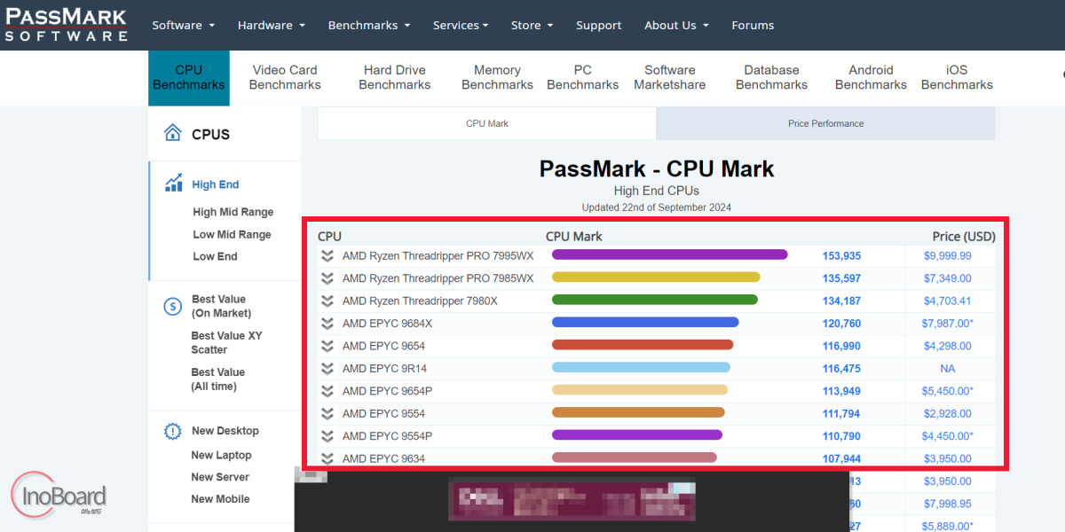This screenshot has width=1065, height=532.
Task: Open the High End sidebar link
Action: [x=216, y=184]
